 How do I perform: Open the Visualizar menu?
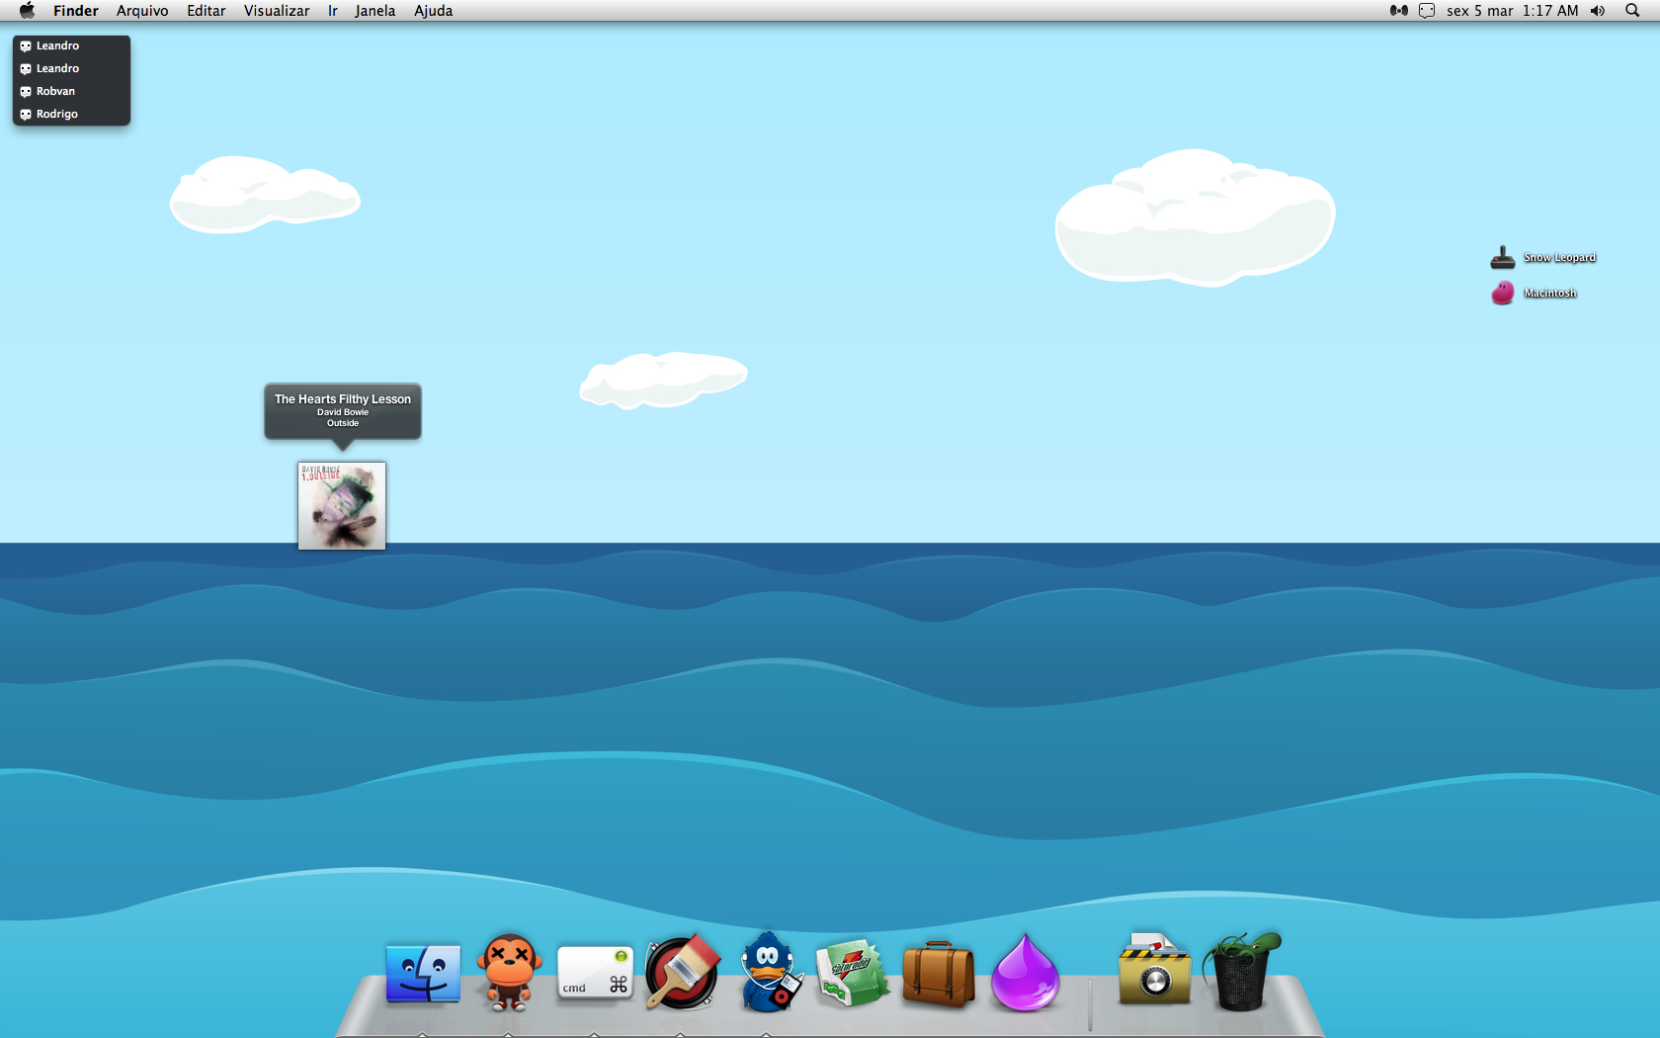pyautogui.click(x=277, y=11)
